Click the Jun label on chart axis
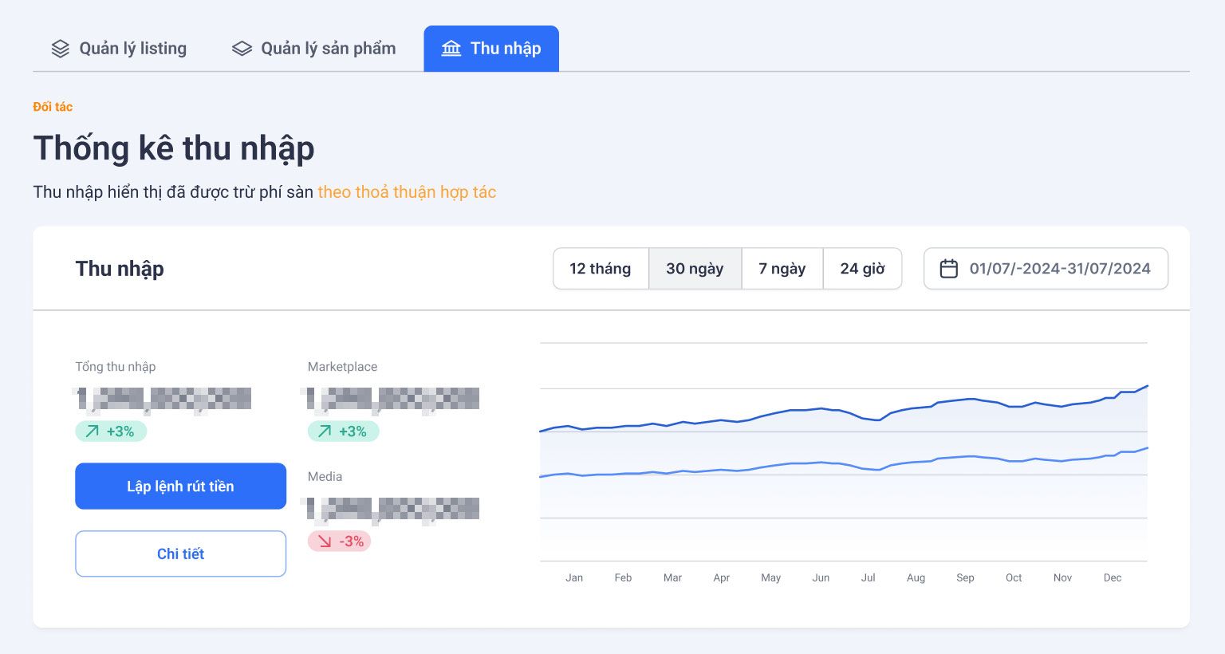The width and height of the screenshot is (1225, 654). tap(821, 577)
